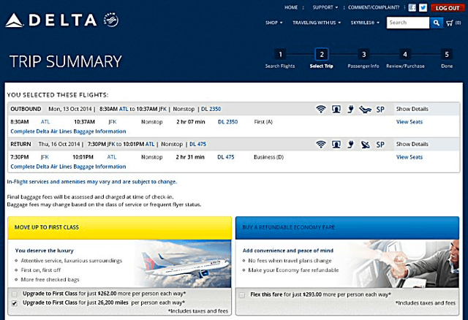Click '2 hr 07 min' duration text
Image resolution: width=468 pixels, height=320 pixels.
pos(191,122)
